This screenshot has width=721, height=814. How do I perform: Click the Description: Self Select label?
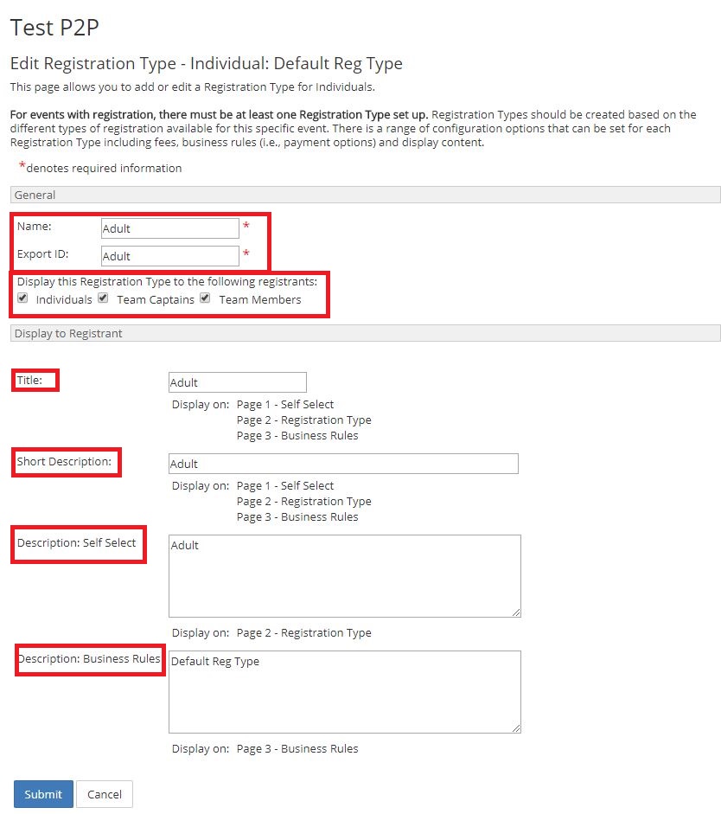pos(76,542)
